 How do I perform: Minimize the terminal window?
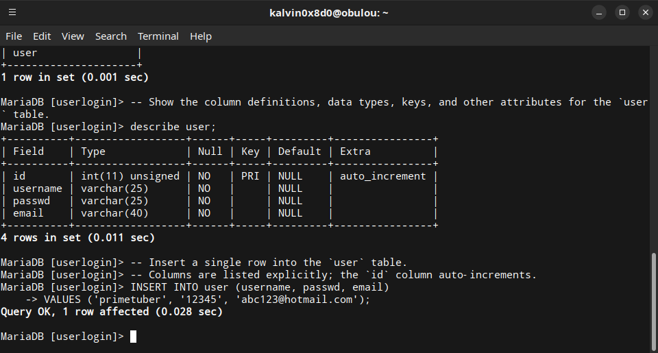600,12
